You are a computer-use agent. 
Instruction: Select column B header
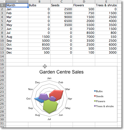39,2
